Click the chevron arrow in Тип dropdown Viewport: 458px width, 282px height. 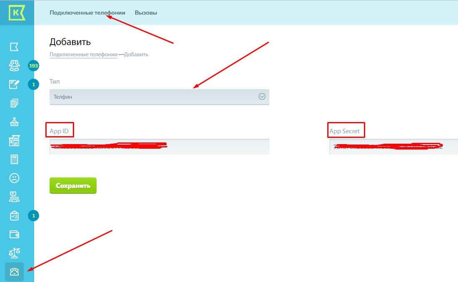pos(262,97)
